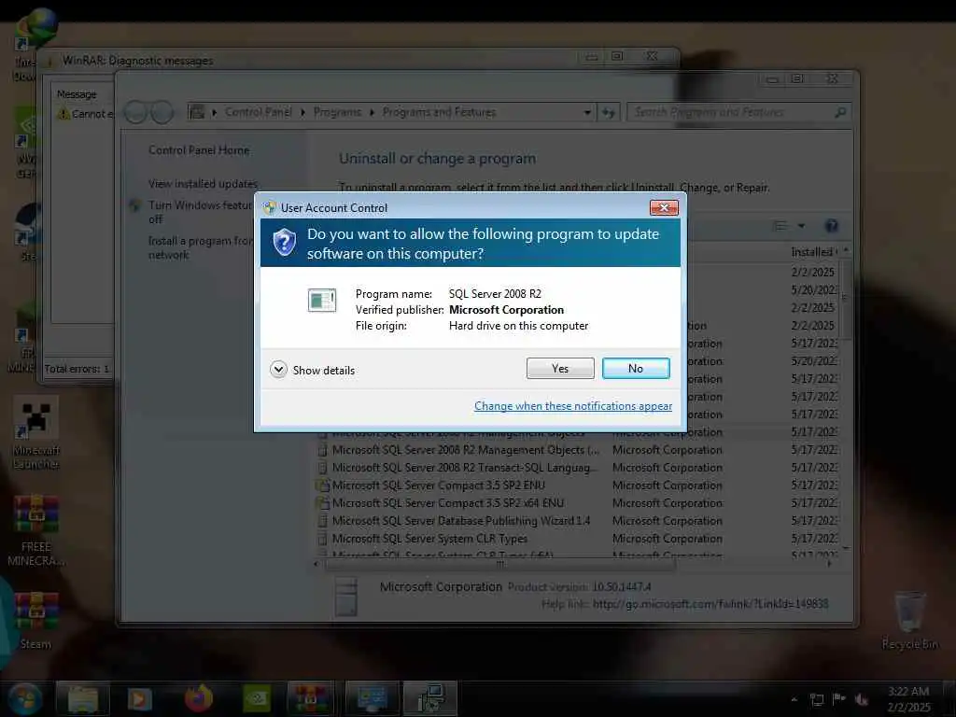Click Control Panel breadcrumb in address bar

pyautogui.click(x=258, y=112)
